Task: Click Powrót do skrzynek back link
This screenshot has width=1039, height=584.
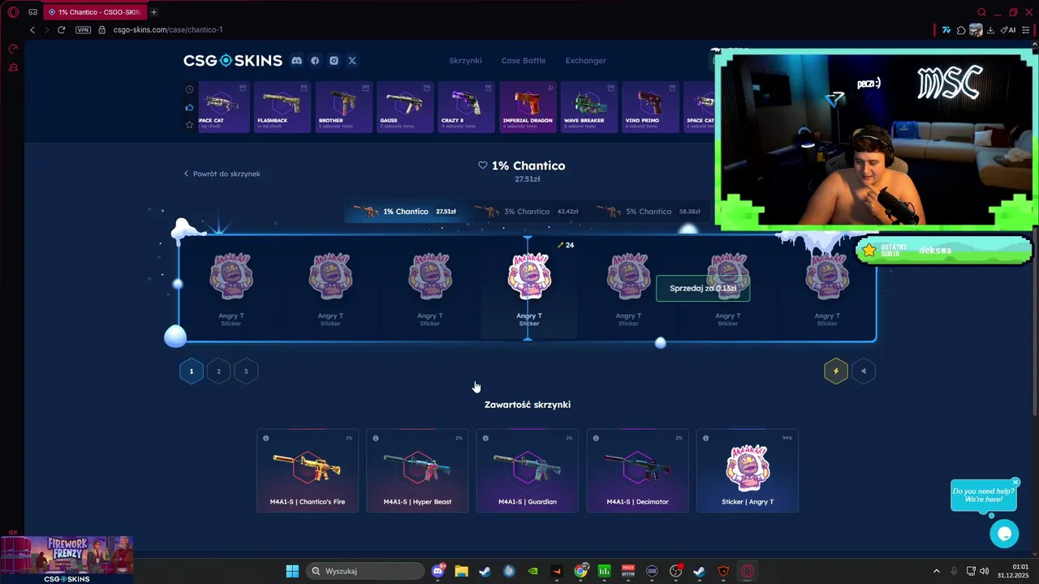Action: click(222, 174)
